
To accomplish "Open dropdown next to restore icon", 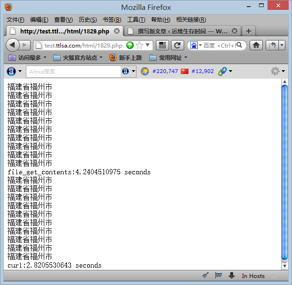I will point(282,45).
